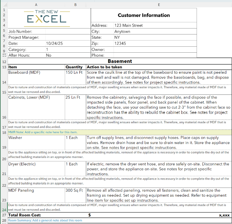Click The New Excel logo image
232x224 pixels.
47,18
